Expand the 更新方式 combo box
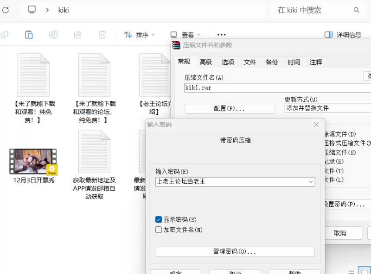Screen dimensions: 371x274 click(327, 108)
